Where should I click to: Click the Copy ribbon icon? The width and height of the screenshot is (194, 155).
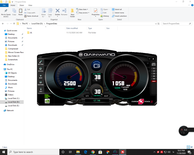[x=14, y=12]
